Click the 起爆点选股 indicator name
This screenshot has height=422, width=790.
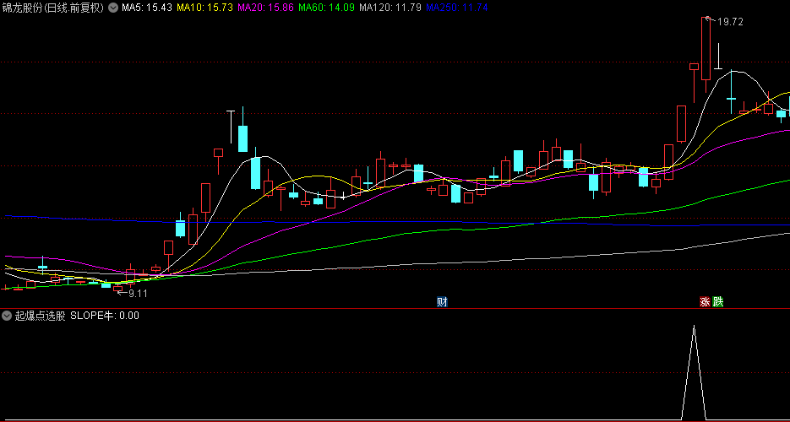[x=41, y=316]
